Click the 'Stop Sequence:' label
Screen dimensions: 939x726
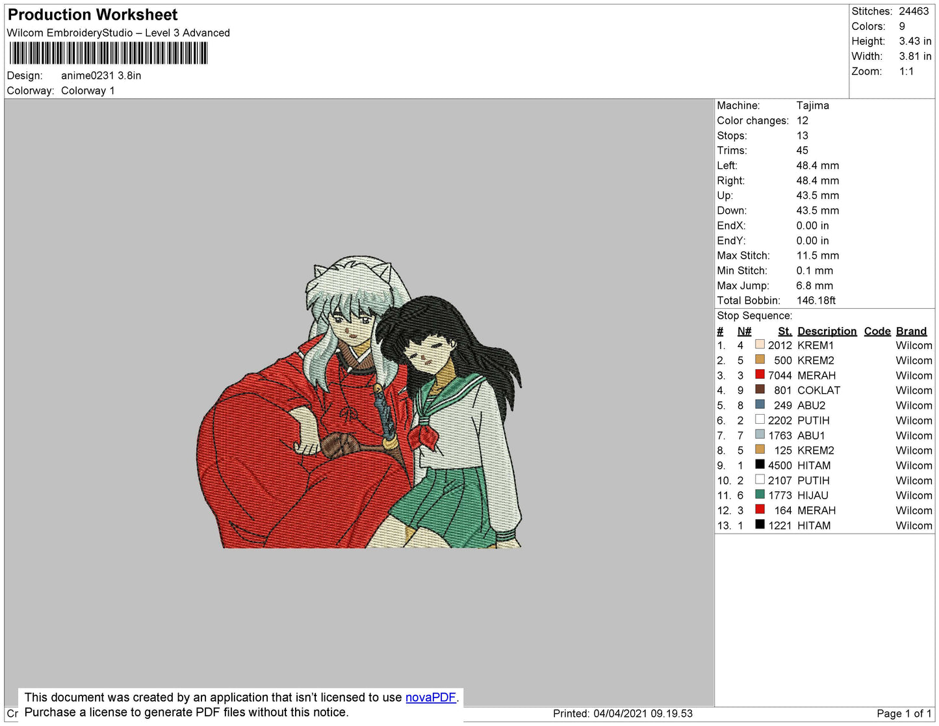pos(754,315)
